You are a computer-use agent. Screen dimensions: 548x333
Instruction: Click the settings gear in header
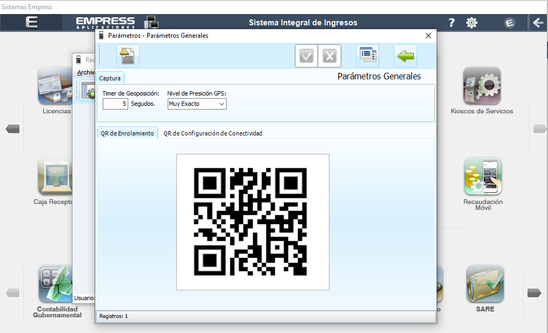pyautogui.click(x=472, y=23)
